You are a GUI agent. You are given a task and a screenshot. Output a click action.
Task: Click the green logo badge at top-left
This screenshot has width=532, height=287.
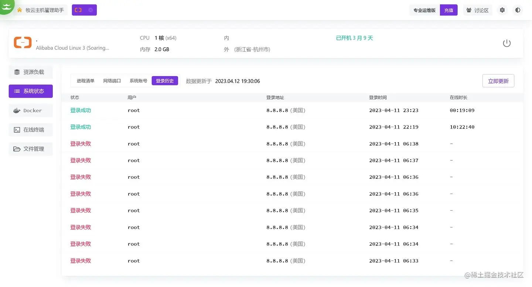coord(6,6)
